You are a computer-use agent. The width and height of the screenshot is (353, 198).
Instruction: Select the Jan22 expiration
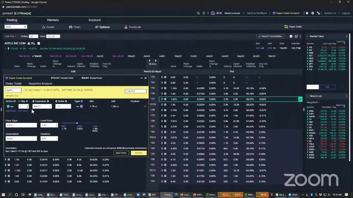click(x=209, y=56)
